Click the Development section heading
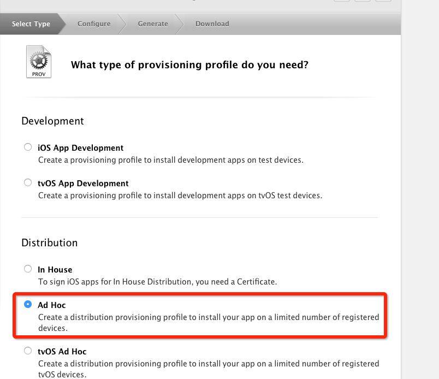The height and width of the screenshot is (379, 439). pyautogui.click(x=52, y=121)
